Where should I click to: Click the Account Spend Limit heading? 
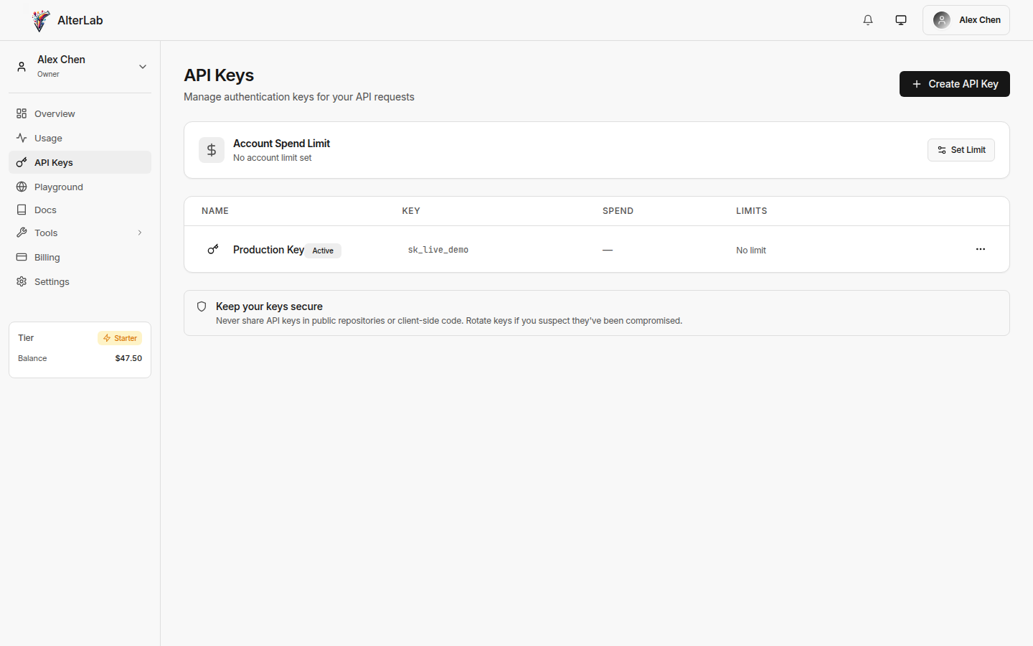pos(281,144)
